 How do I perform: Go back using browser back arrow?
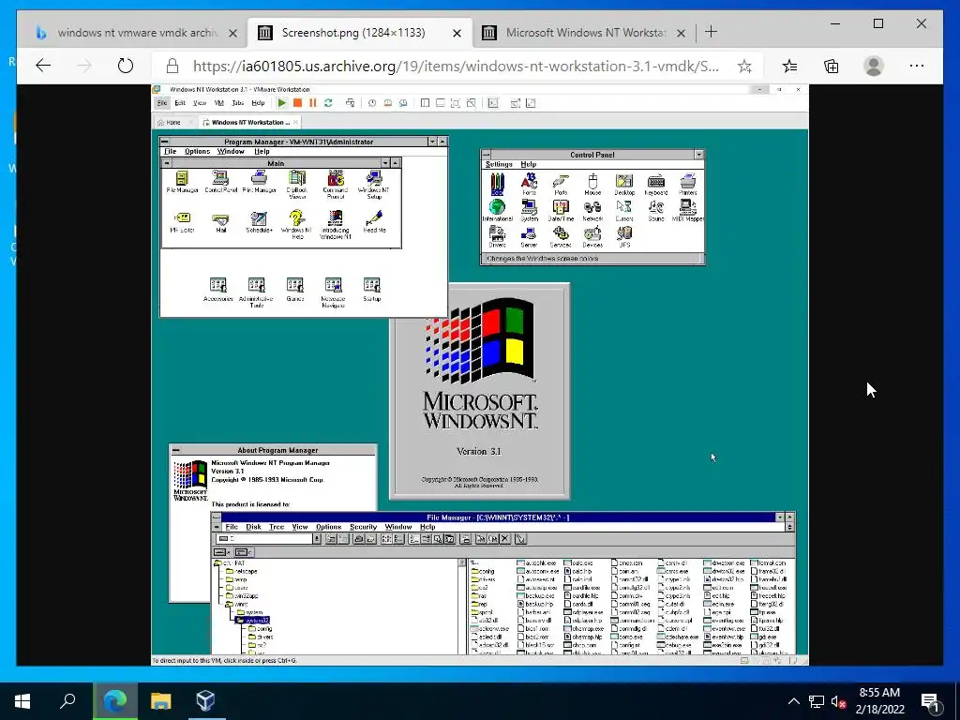(x=43, y=66)
